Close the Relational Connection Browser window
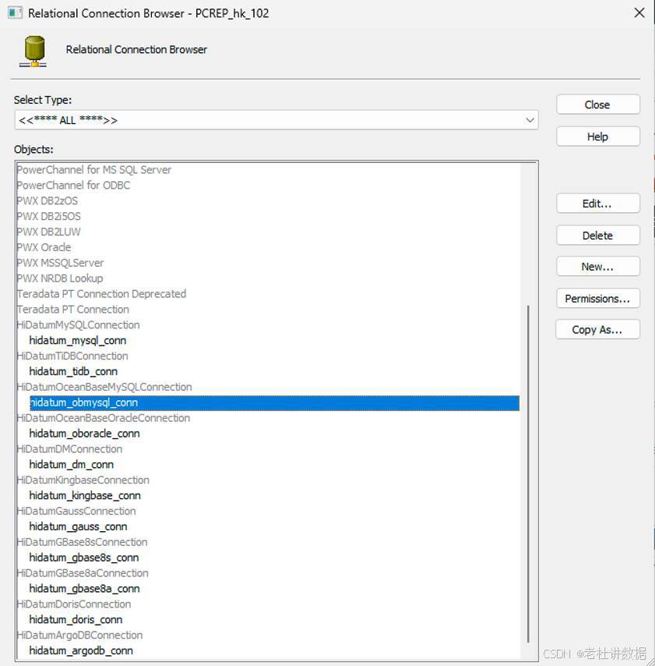655x666 pixels. click(x=639, y=12)
